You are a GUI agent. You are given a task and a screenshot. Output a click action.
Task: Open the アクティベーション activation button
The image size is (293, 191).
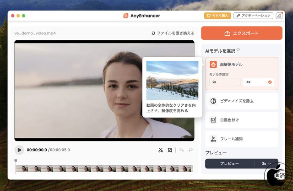253,16
